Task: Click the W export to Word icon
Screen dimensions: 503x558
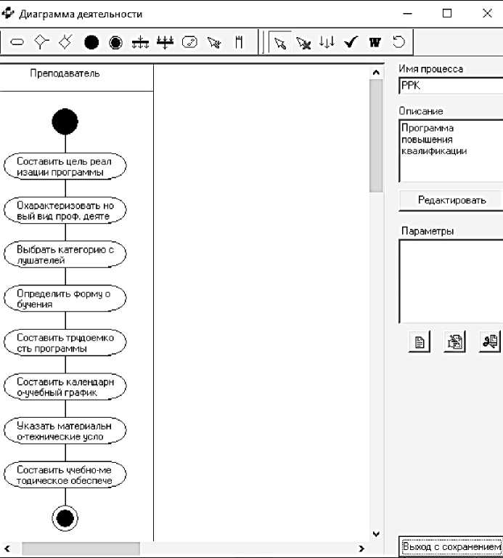Action: tap(375, 42)
